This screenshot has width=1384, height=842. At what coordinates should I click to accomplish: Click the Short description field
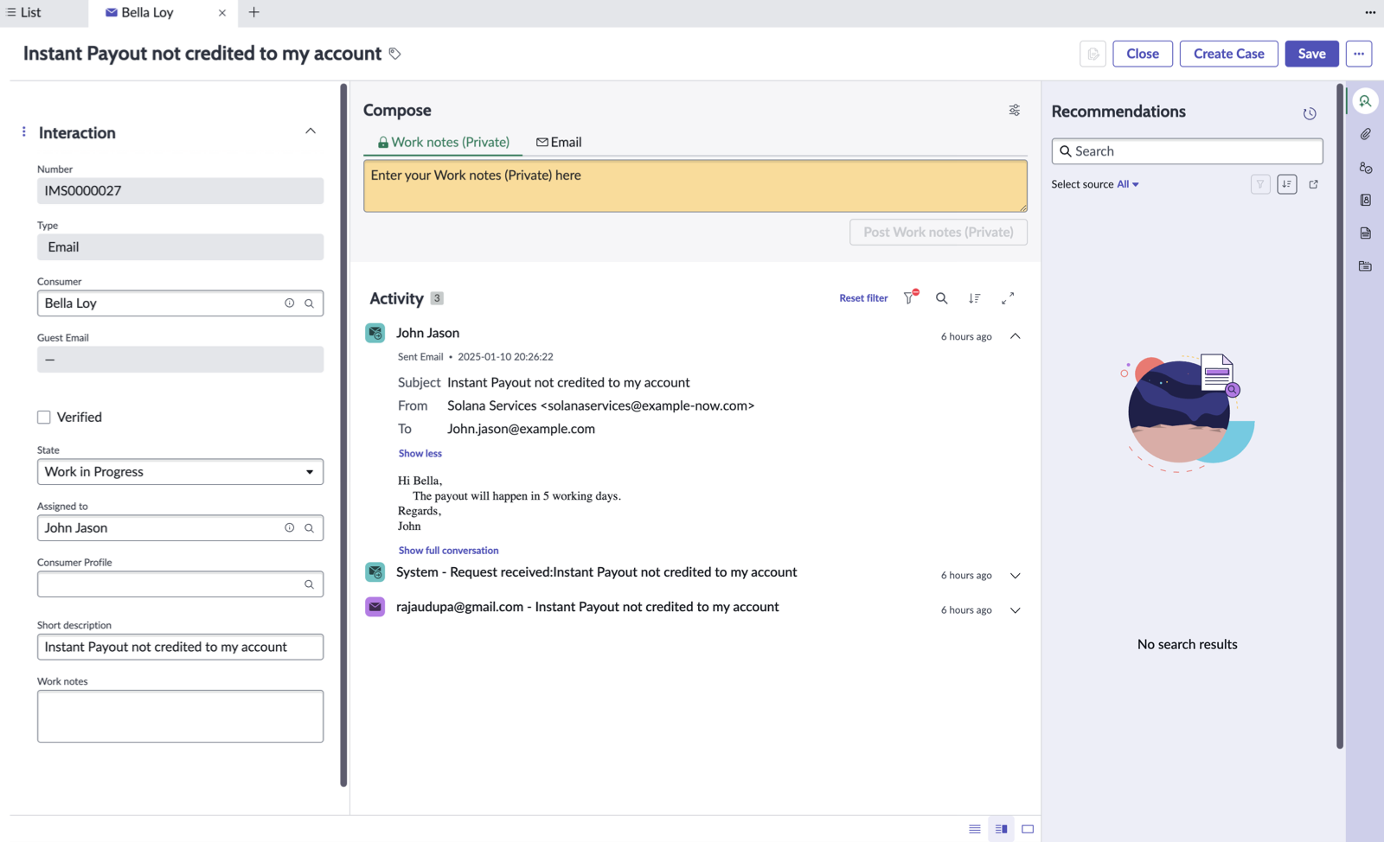(x=180, y=647)
